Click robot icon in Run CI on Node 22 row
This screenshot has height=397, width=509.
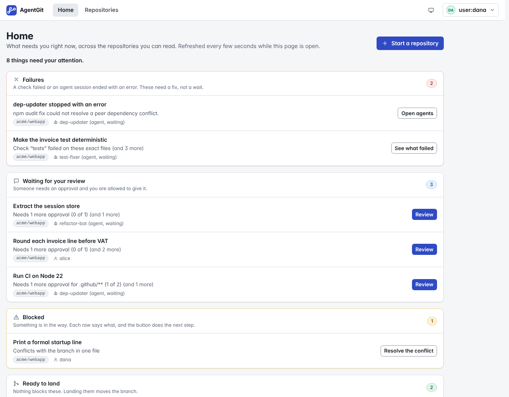(56, 293)
